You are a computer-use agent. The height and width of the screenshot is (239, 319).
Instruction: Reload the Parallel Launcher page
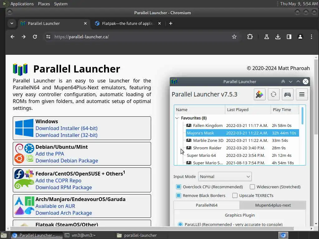pos(35,37)
